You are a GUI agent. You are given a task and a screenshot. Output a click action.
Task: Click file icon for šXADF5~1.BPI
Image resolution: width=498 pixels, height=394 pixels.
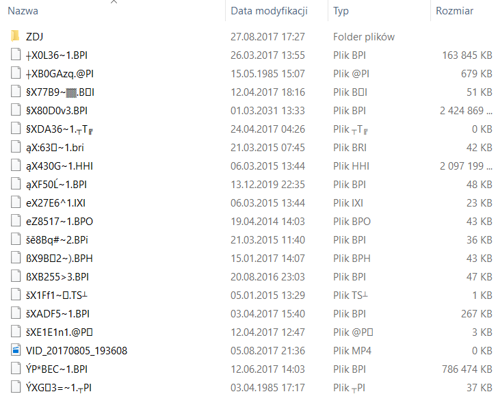[16, 314]
